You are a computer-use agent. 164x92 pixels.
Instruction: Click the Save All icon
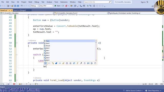tap(18, 6)
